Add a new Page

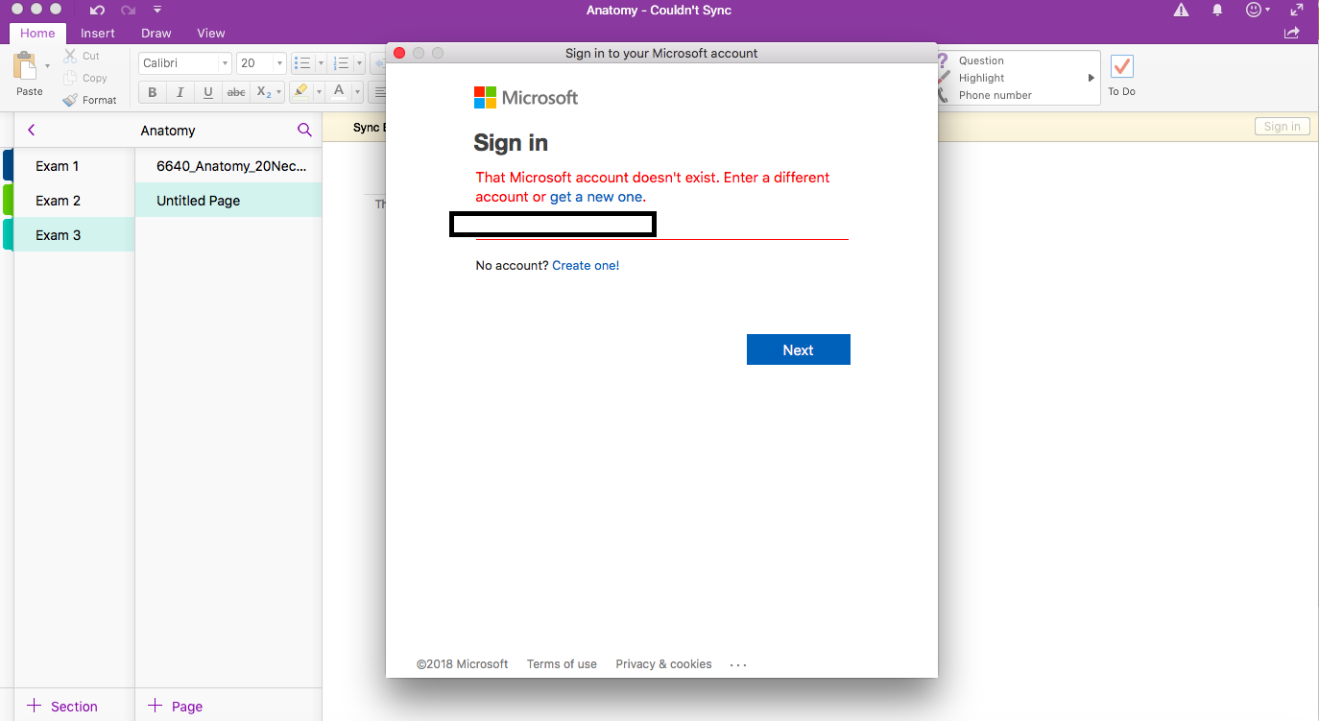(175, 706)
